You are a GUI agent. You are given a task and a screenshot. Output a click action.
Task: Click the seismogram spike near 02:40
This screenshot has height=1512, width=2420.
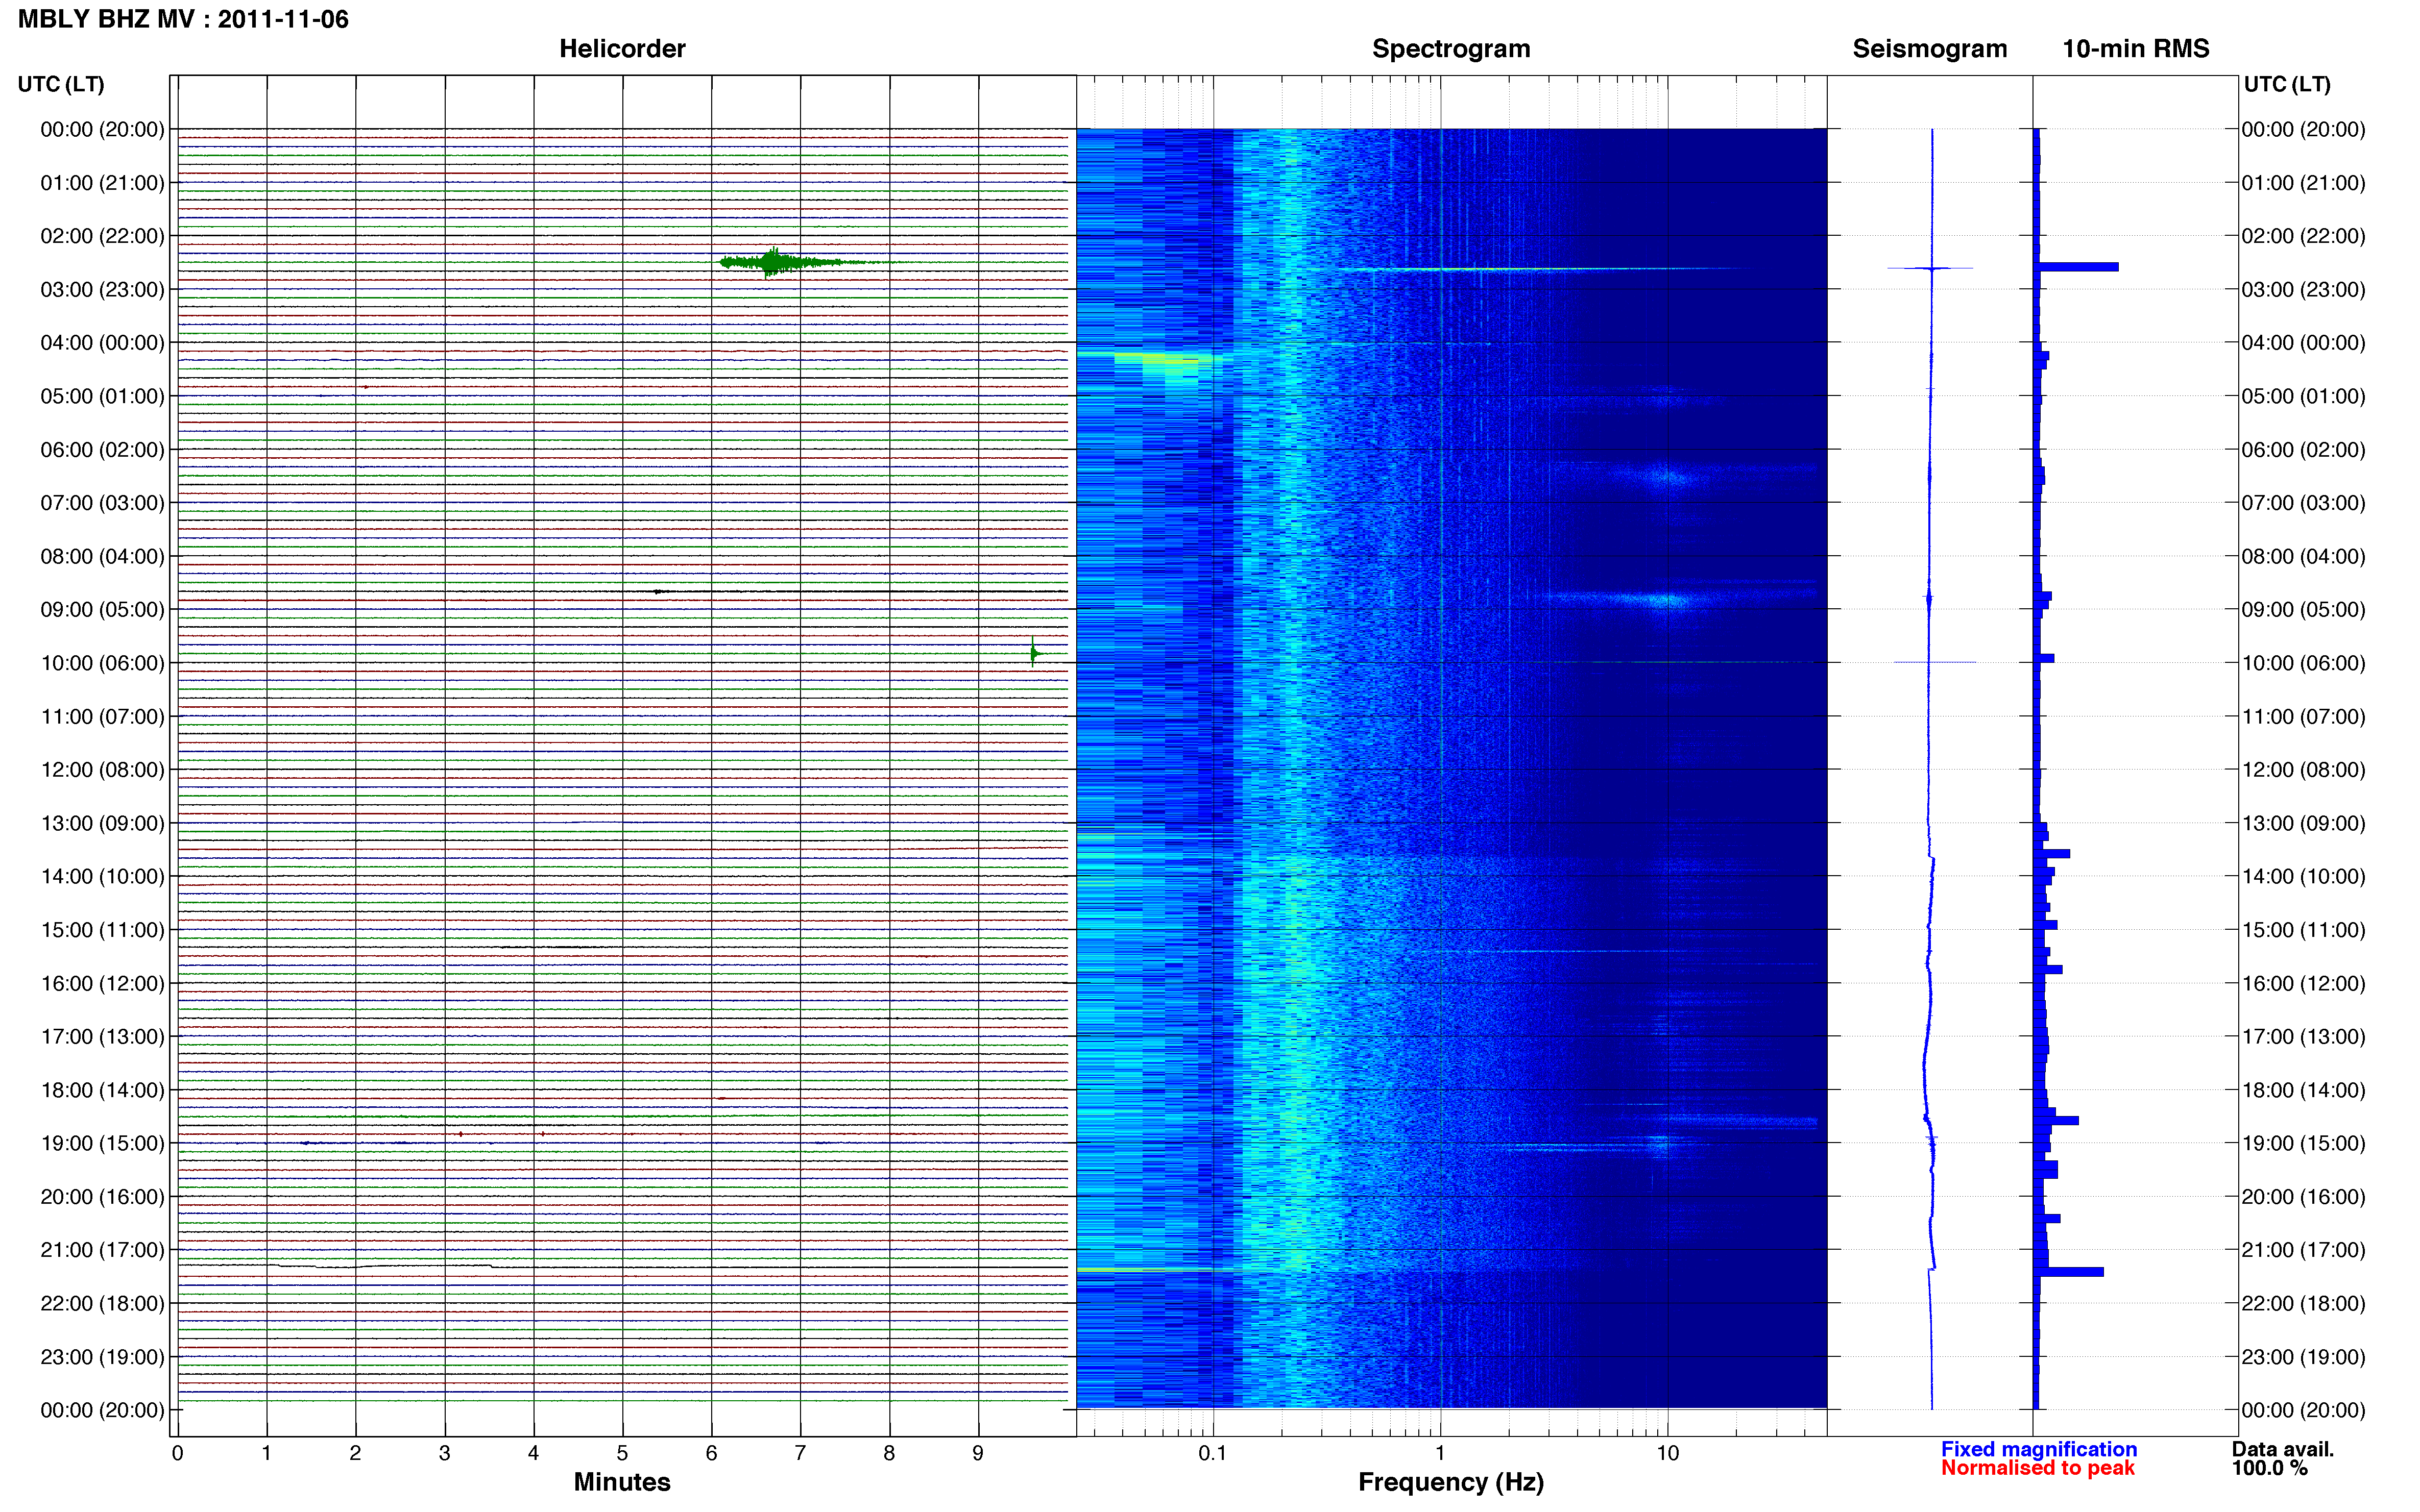(x=1931, y=268)
